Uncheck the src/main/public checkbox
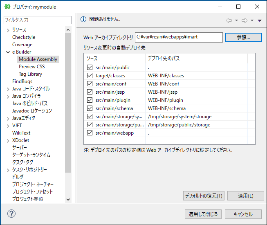The height and width of the screenshot is (225, 267). tap(90, 67)
